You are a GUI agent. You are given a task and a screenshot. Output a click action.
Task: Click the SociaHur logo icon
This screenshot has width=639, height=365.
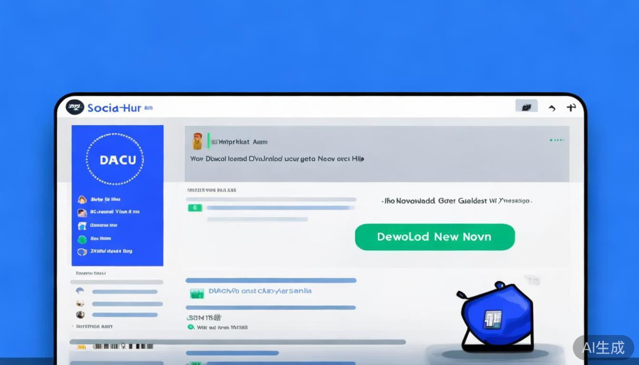click(x=75, y=107)
